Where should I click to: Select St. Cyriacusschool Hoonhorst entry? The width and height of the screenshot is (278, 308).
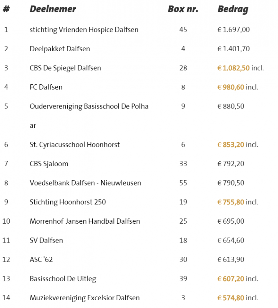[75, 145]
